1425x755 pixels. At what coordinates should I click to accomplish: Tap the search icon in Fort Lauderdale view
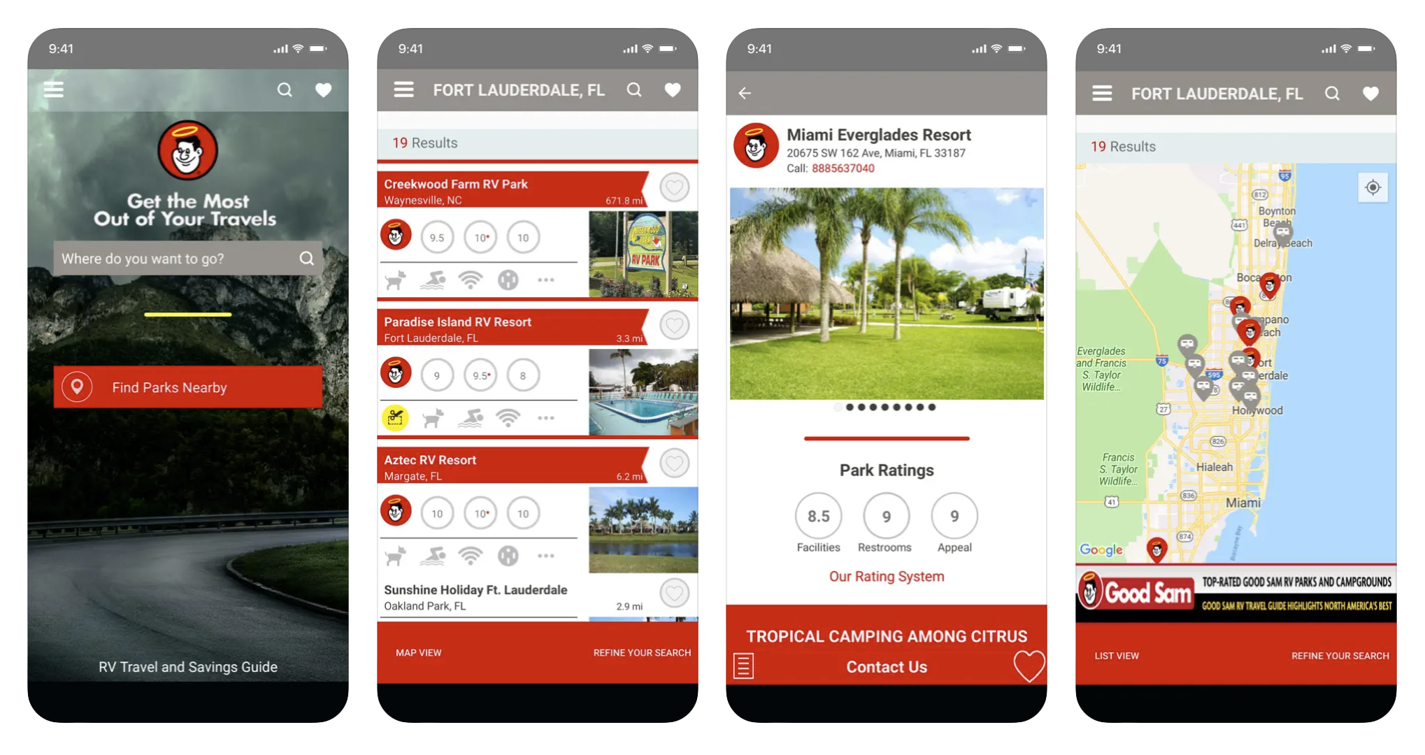coord(635,92)
